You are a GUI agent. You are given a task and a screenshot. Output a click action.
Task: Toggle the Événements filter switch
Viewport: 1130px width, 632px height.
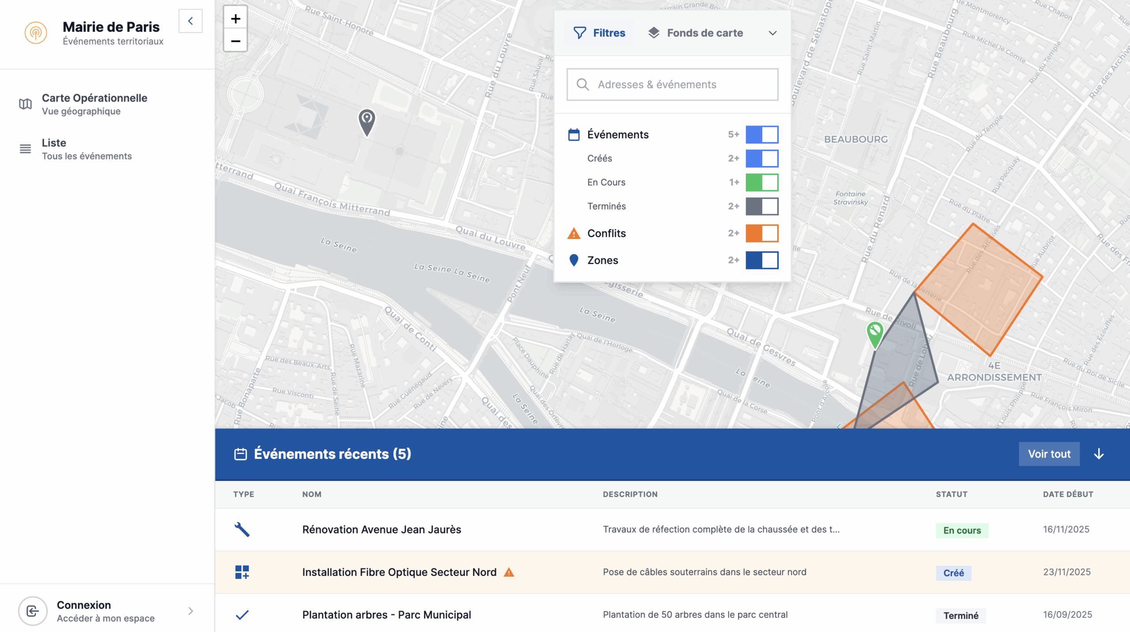pyautogui.click(x=762, y=135)
